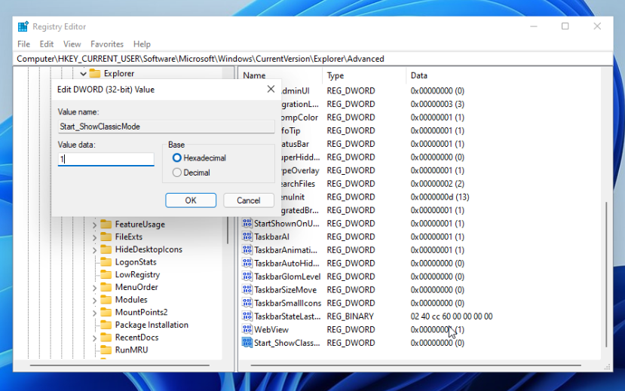
Task: Click the LogonStats folder icon
Action: (106, 262)
